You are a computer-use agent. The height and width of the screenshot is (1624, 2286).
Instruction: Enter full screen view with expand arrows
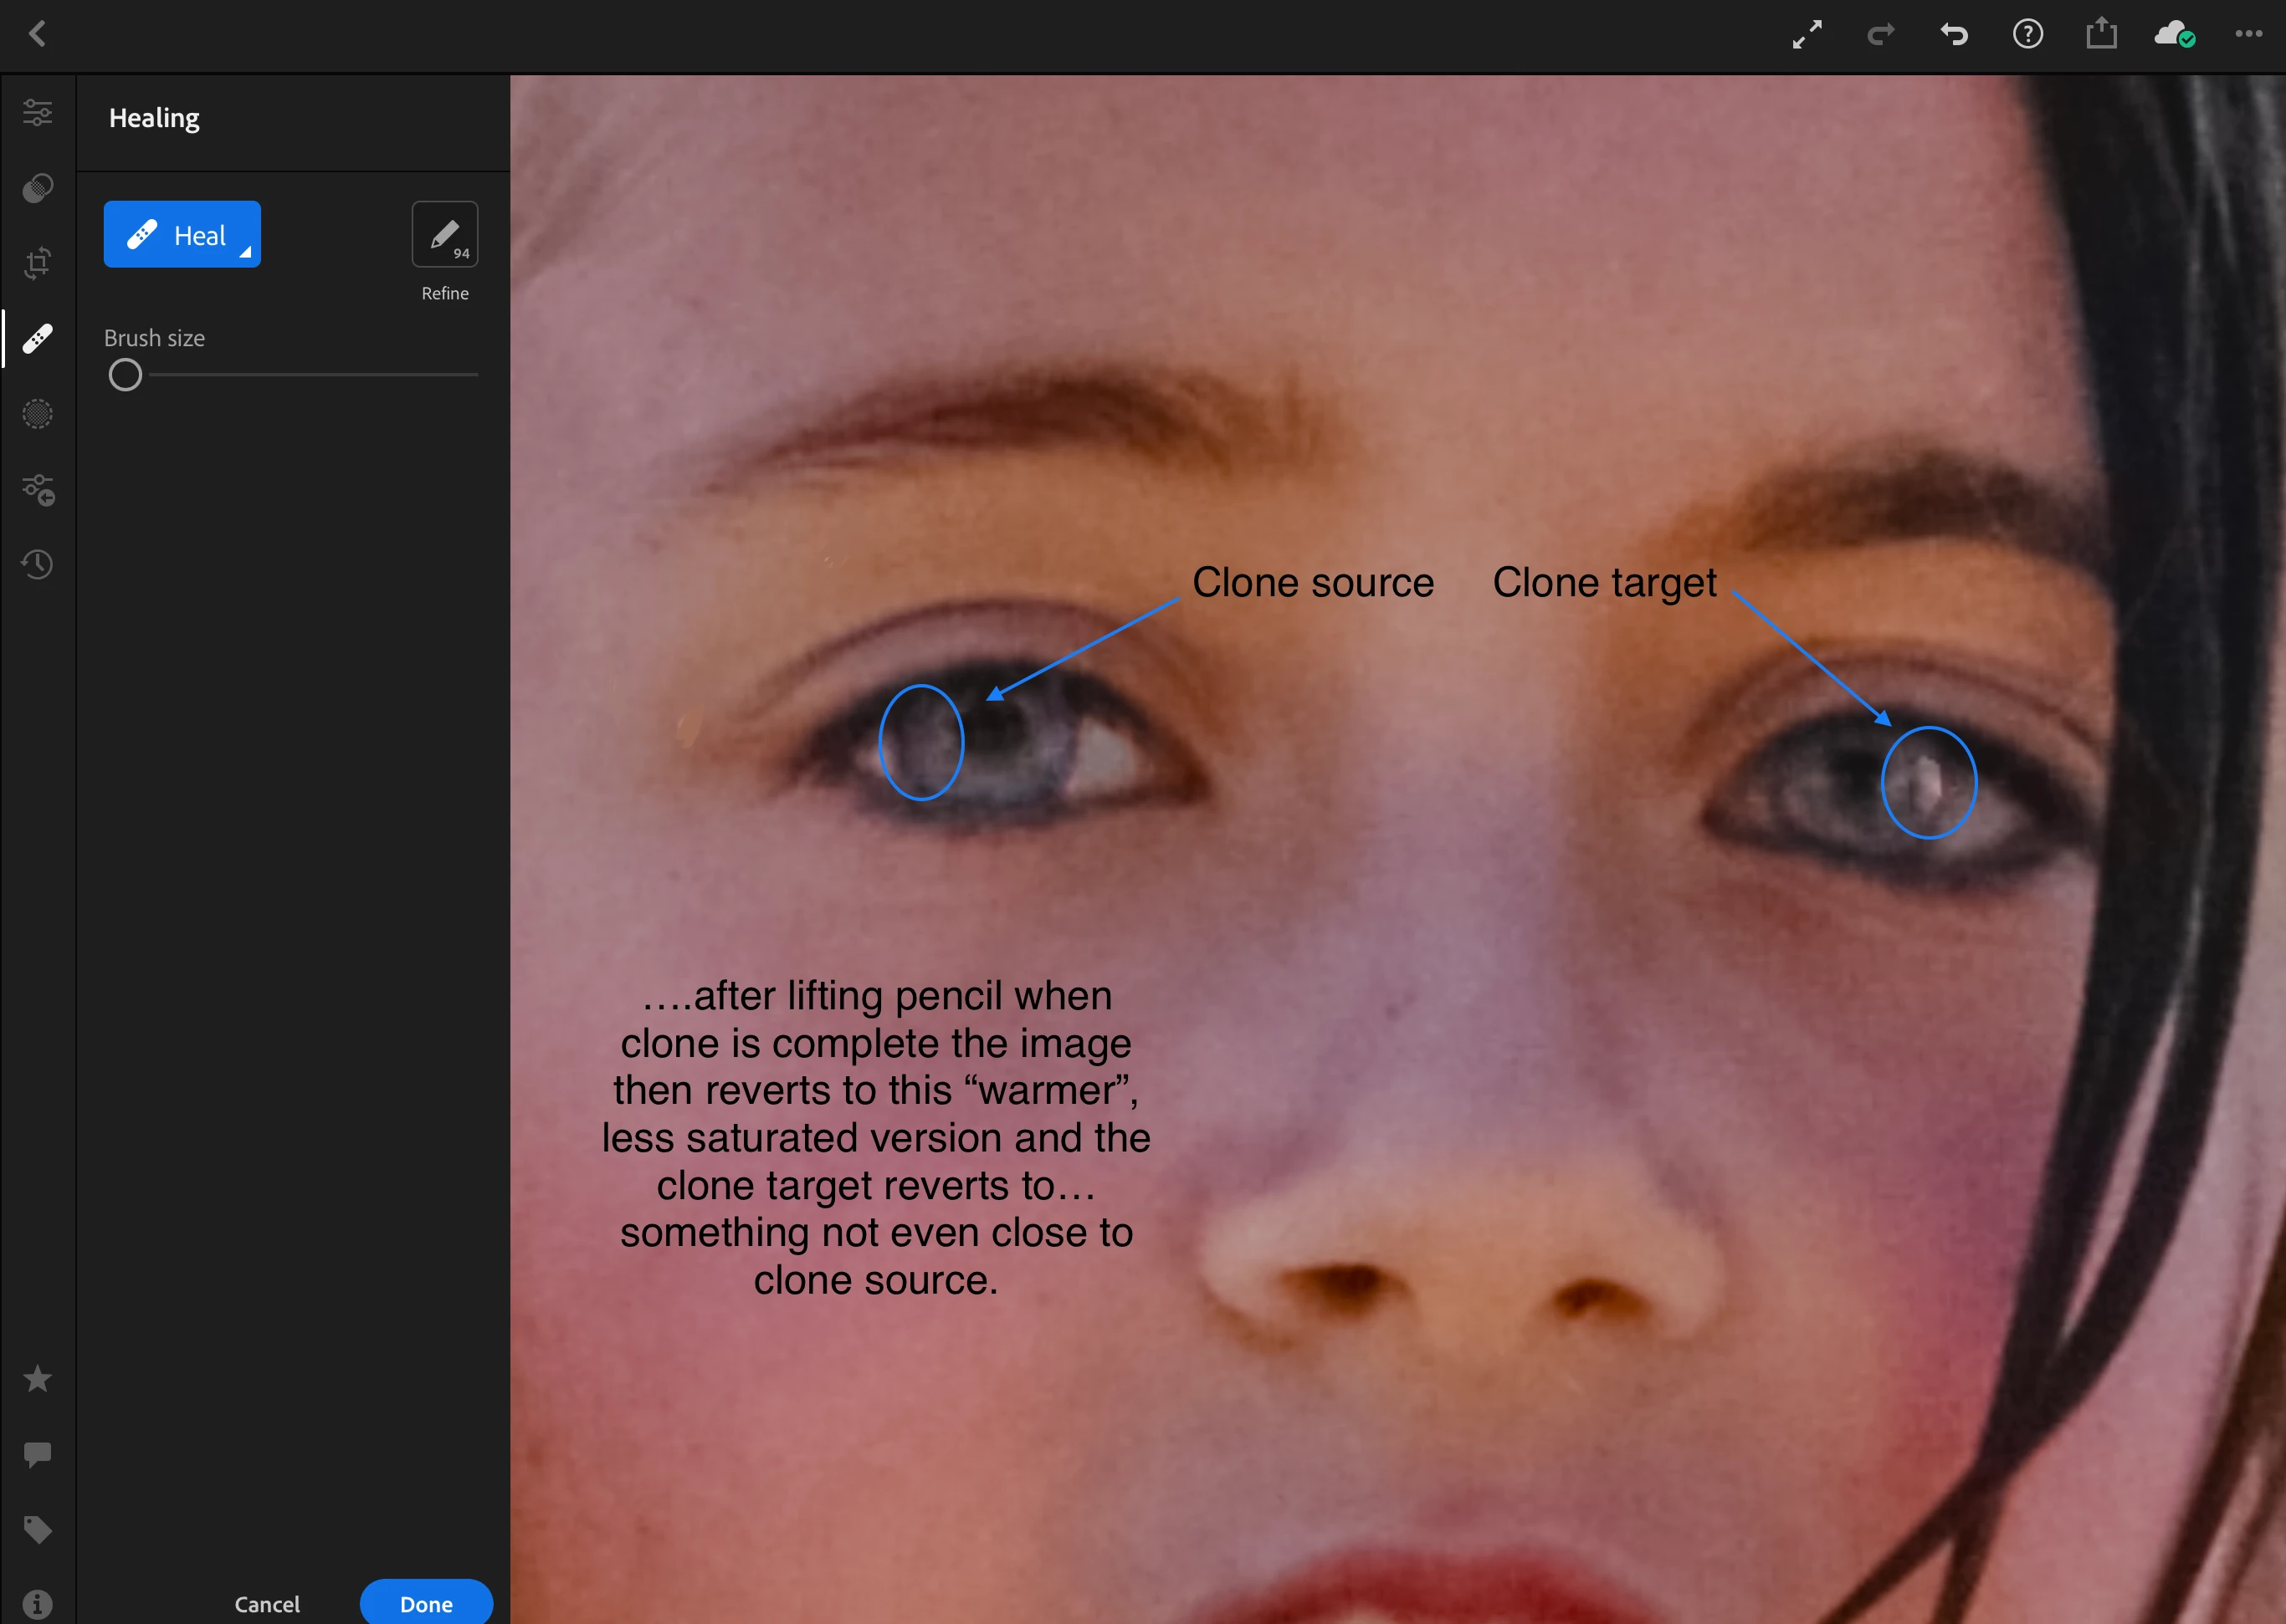click(1807, 34)
